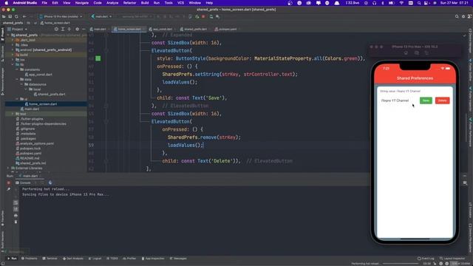Open the Problems tool window
473x266 pixels.
click(x=30, y=259)
